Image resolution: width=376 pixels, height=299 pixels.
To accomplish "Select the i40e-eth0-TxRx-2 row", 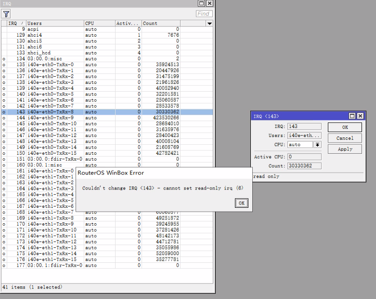I will pyautogui.click(x=107, y=76).
